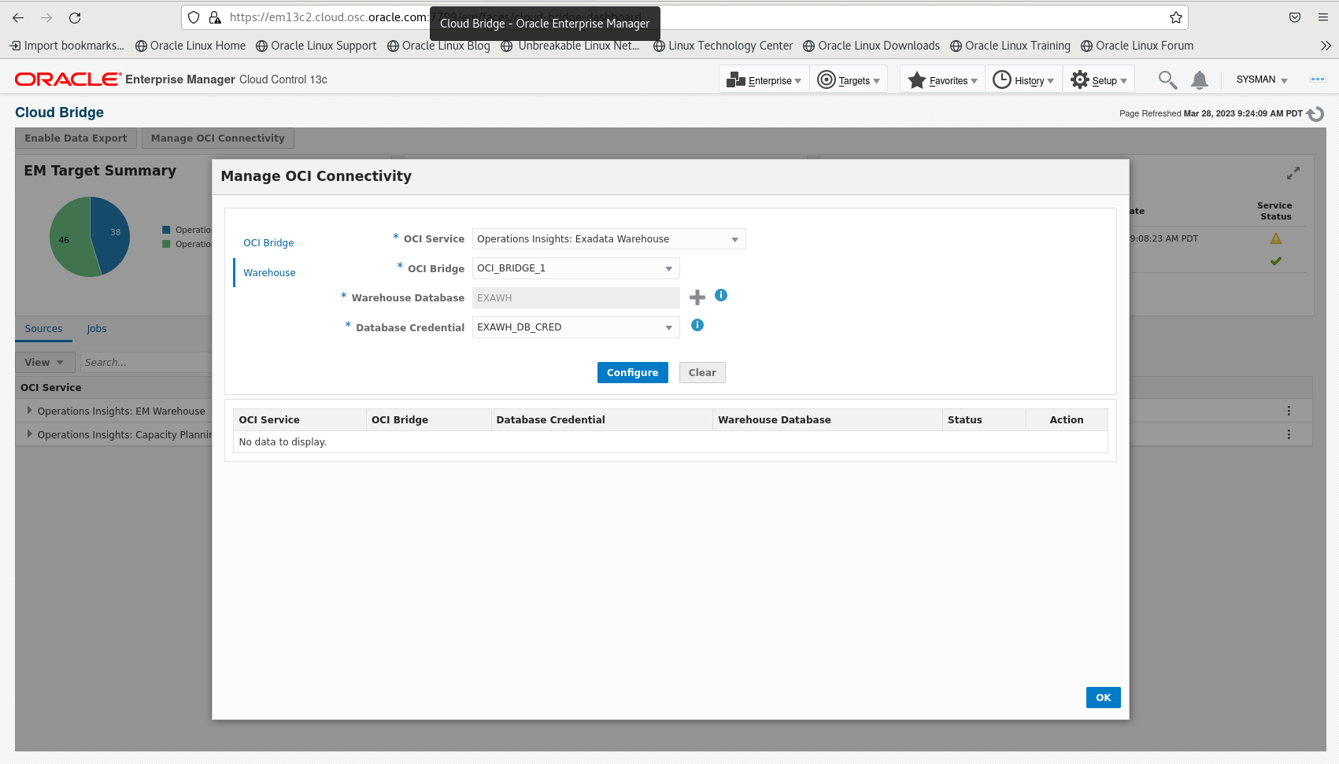Open notifications bell icon
Screen dimensions: 1339x764
tap(1200, 79)
